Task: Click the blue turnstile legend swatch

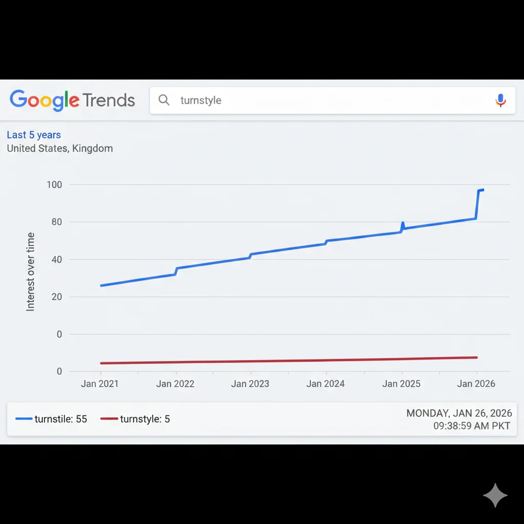Action: 24,419
